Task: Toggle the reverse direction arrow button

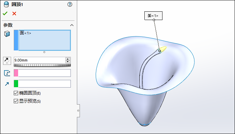Action: click(7, 61)
